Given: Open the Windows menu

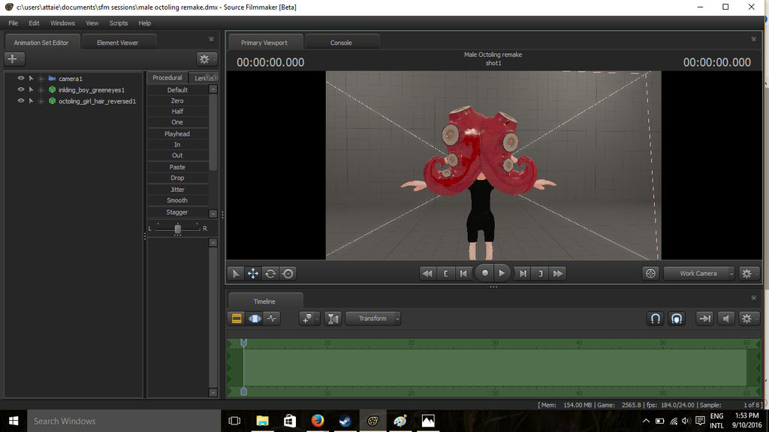Looking at the screenshot, I should (62, 23).
